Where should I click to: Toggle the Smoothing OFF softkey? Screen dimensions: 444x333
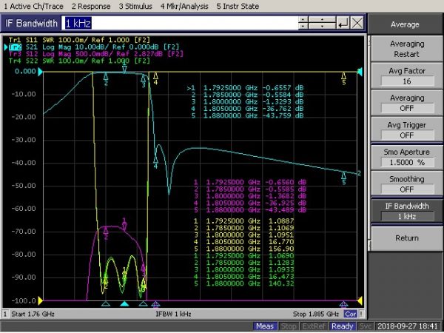click(x=407, y=184)
